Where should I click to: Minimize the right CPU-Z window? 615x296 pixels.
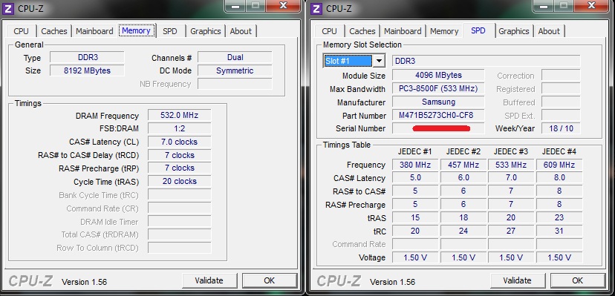[543, 5]
